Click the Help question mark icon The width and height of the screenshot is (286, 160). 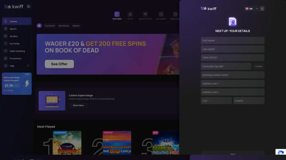tap(6, 66)
